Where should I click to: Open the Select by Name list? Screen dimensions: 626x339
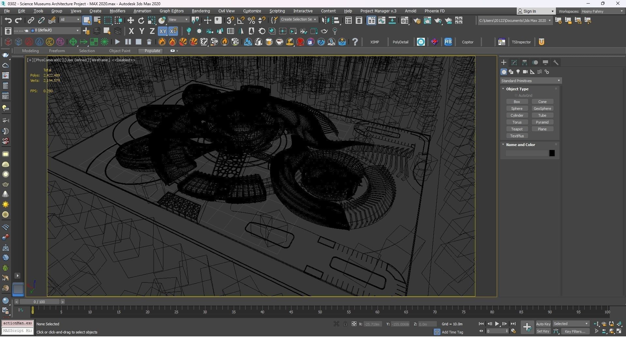97,21
